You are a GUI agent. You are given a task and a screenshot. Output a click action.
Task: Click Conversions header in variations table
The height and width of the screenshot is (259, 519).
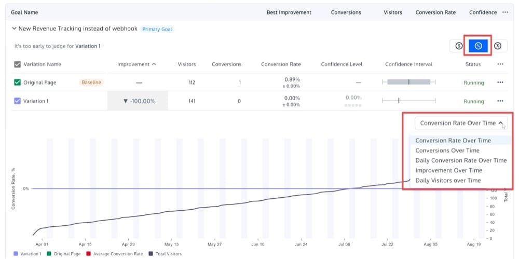pyautogui.click(x=227, y=64)
